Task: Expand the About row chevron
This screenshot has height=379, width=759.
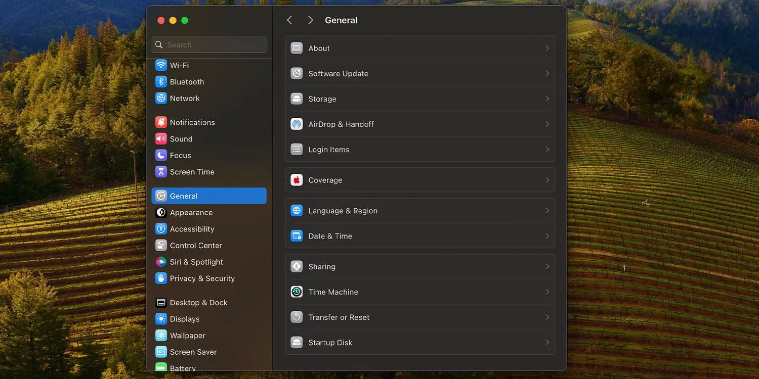Action: [547, 49]
